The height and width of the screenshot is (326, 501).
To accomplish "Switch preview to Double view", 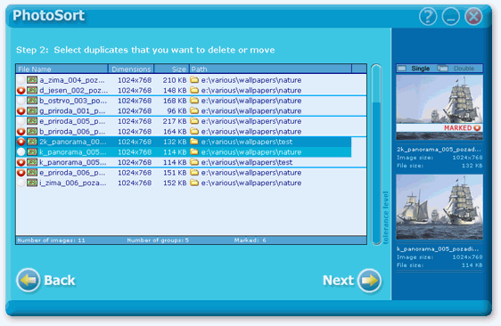I will 457,69.
